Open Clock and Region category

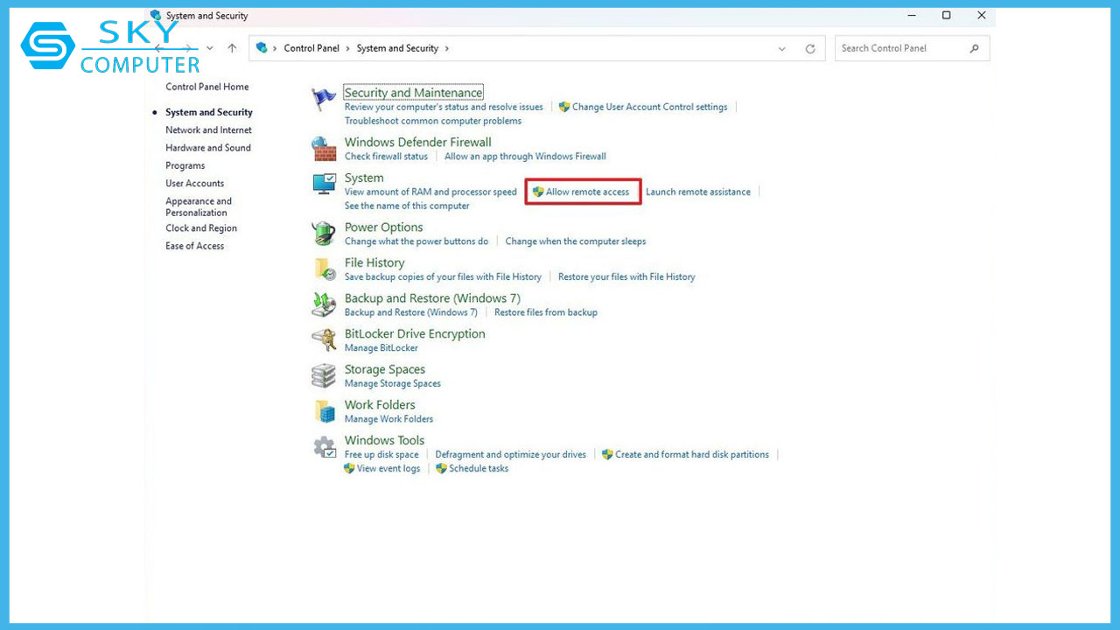coord(201,228)
